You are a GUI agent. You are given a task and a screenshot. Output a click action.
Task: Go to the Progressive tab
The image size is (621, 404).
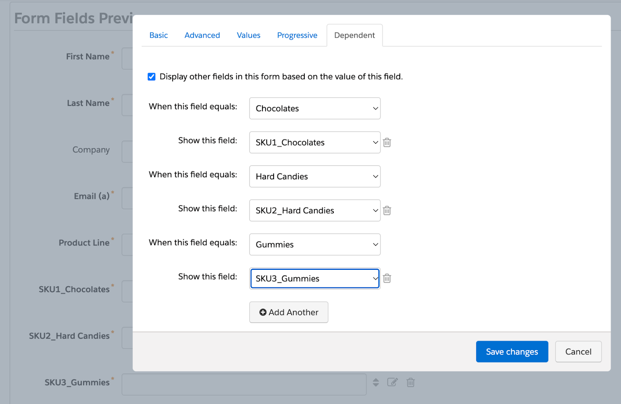click(x=297, y=35)
